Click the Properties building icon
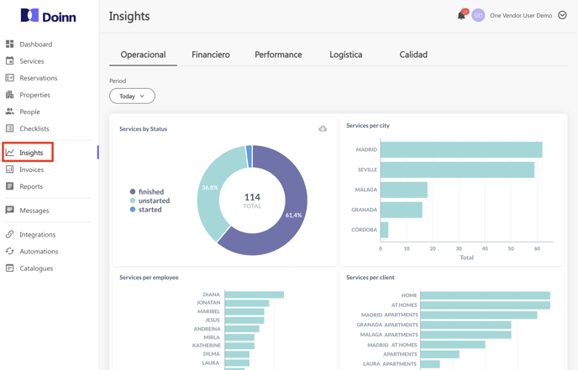 [x=10, y=95]
